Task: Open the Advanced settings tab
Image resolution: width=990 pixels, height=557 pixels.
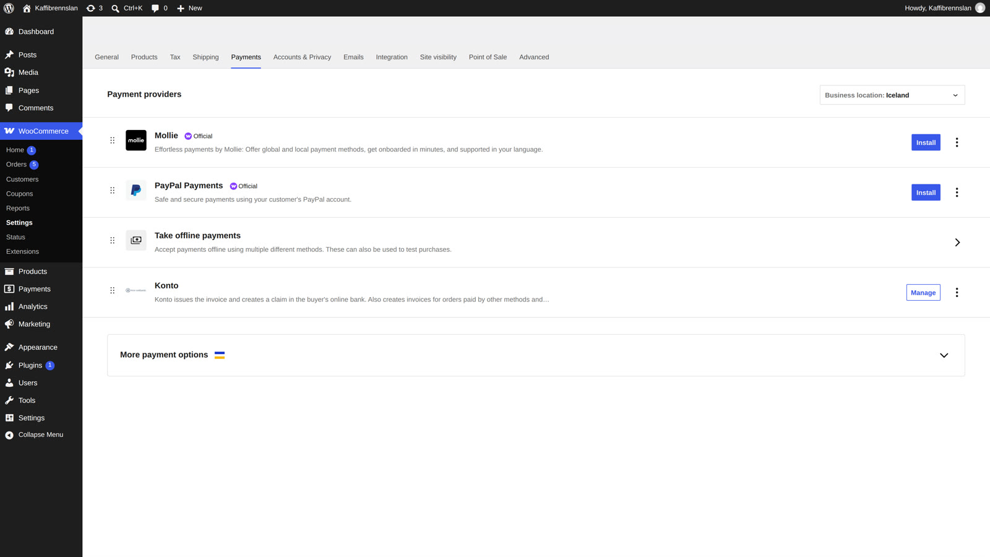Action: [534, 57]
